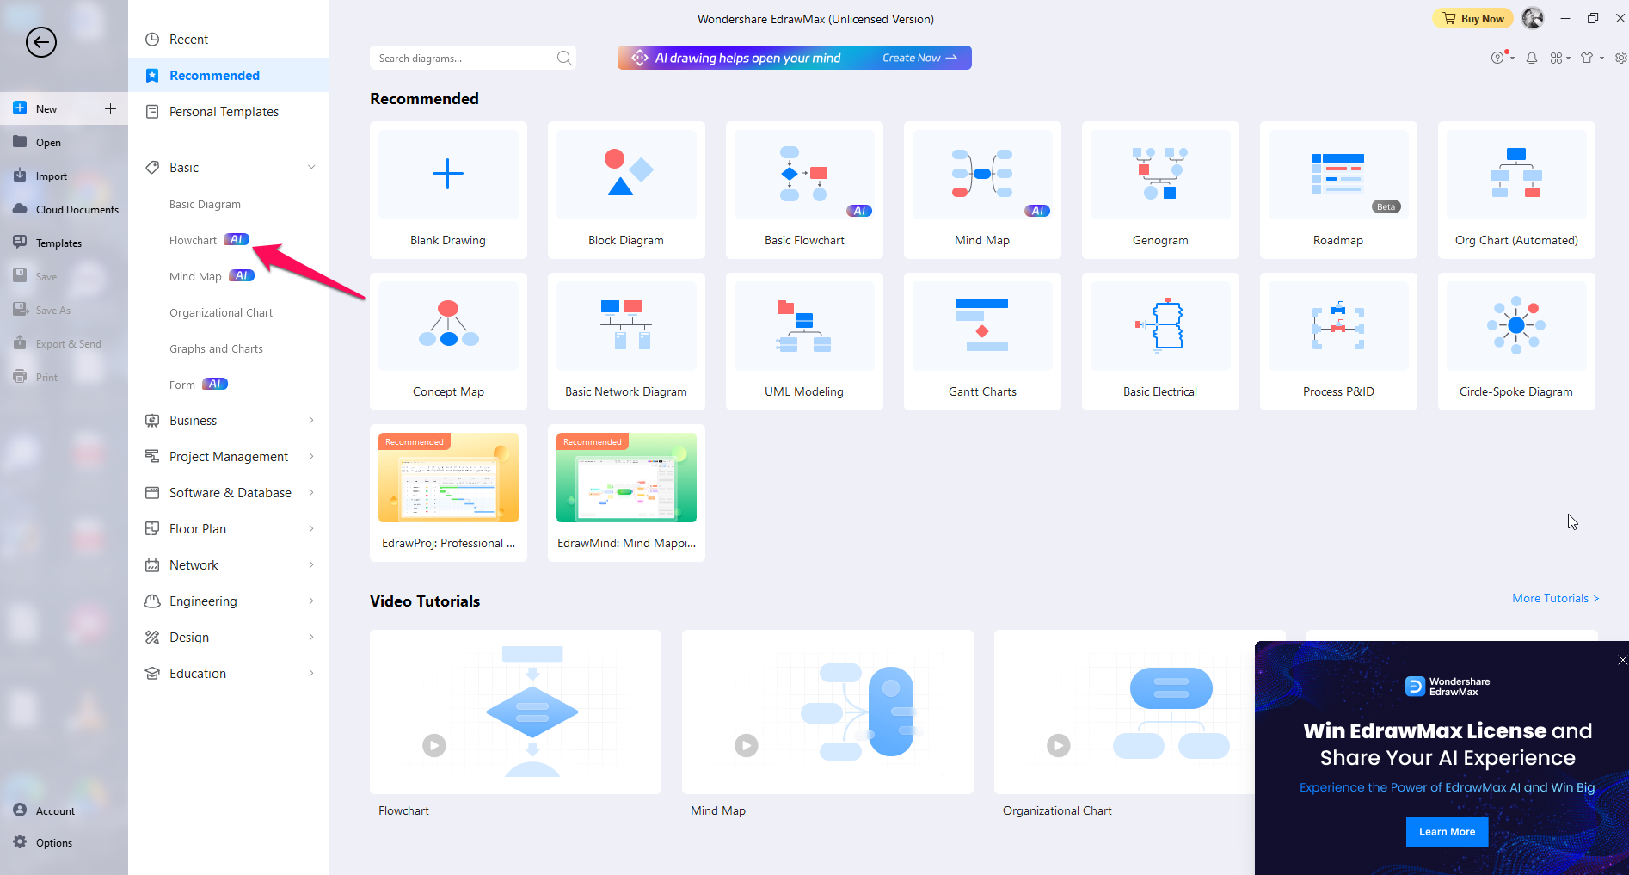1629x875 pixels.
Task: Click Create Now on AI banner
Action: coord(919,58)
